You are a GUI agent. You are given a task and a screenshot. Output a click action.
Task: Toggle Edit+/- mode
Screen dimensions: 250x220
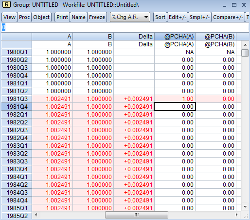tap(178, 17)
